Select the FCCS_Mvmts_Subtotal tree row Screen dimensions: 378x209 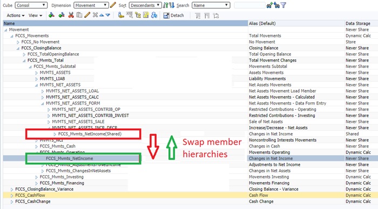[x=55, y=66]
